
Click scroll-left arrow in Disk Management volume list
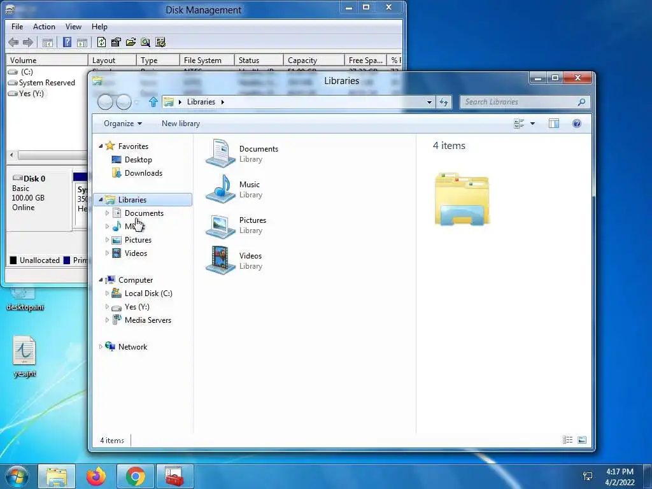11,155
